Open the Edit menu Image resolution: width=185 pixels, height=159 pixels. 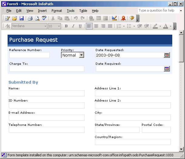(x=19, y=11)
